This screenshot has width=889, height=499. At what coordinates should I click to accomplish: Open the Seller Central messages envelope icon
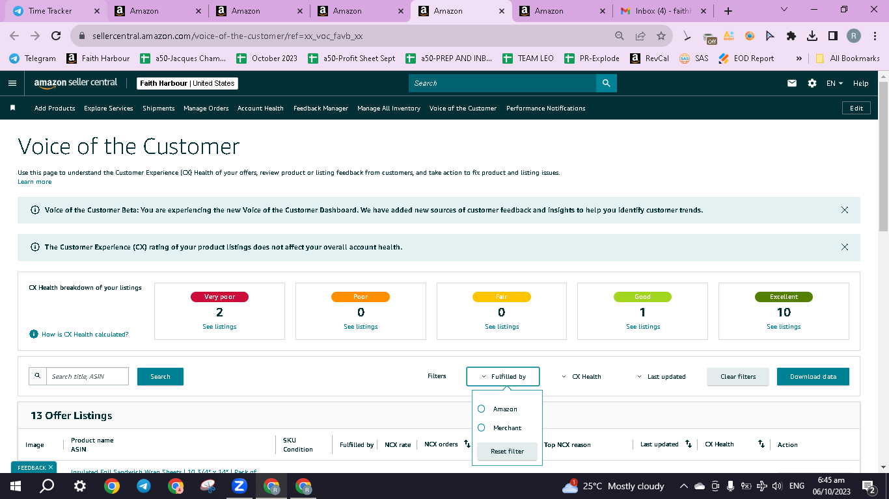pyautogui.click(x=792, y=83)
